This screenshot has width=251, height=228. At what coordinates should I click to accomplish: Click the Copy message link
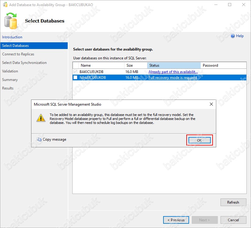tap(54, 139)
